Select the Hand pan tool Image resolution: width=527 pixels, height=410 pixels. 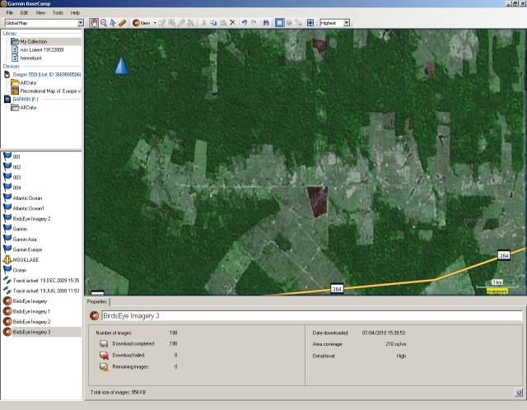[94, 23]
